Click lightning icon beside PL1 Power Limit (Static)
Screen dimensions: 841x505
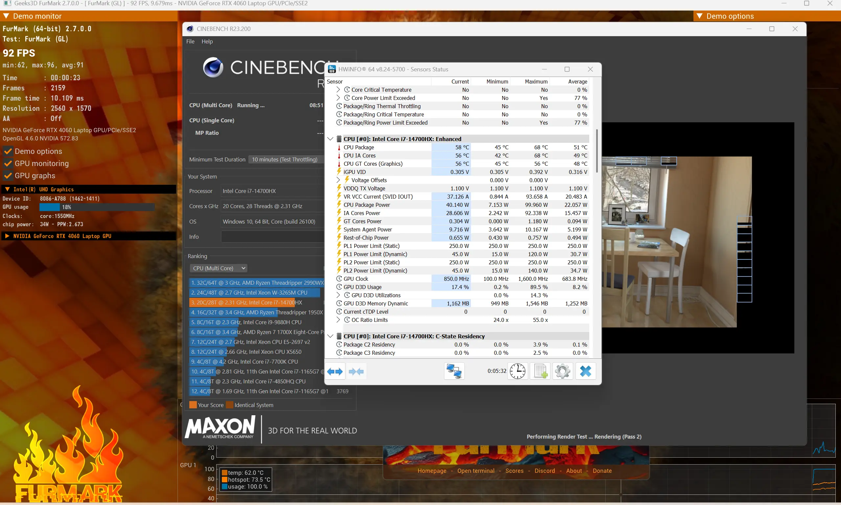[x=339, y=246]
